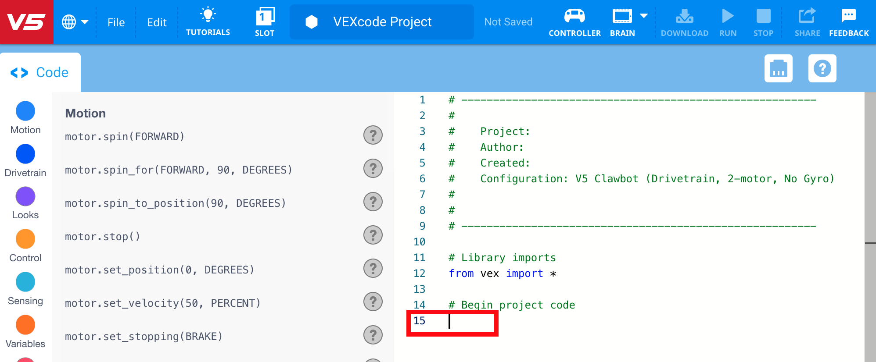
Task: Select the Drivetrain category circle
Action: (x=25, y=154)
